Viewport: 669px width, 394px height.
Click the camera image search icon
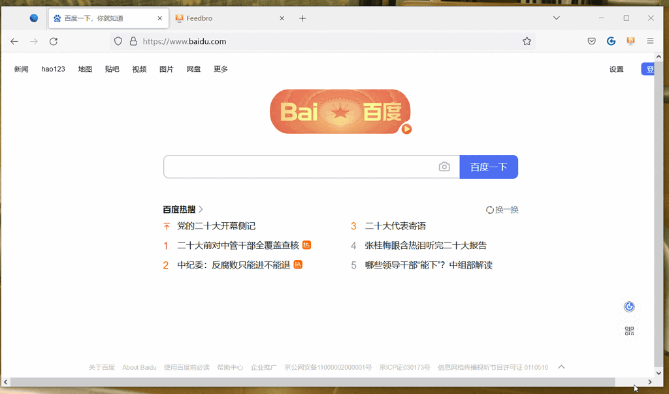pos(444,167)
